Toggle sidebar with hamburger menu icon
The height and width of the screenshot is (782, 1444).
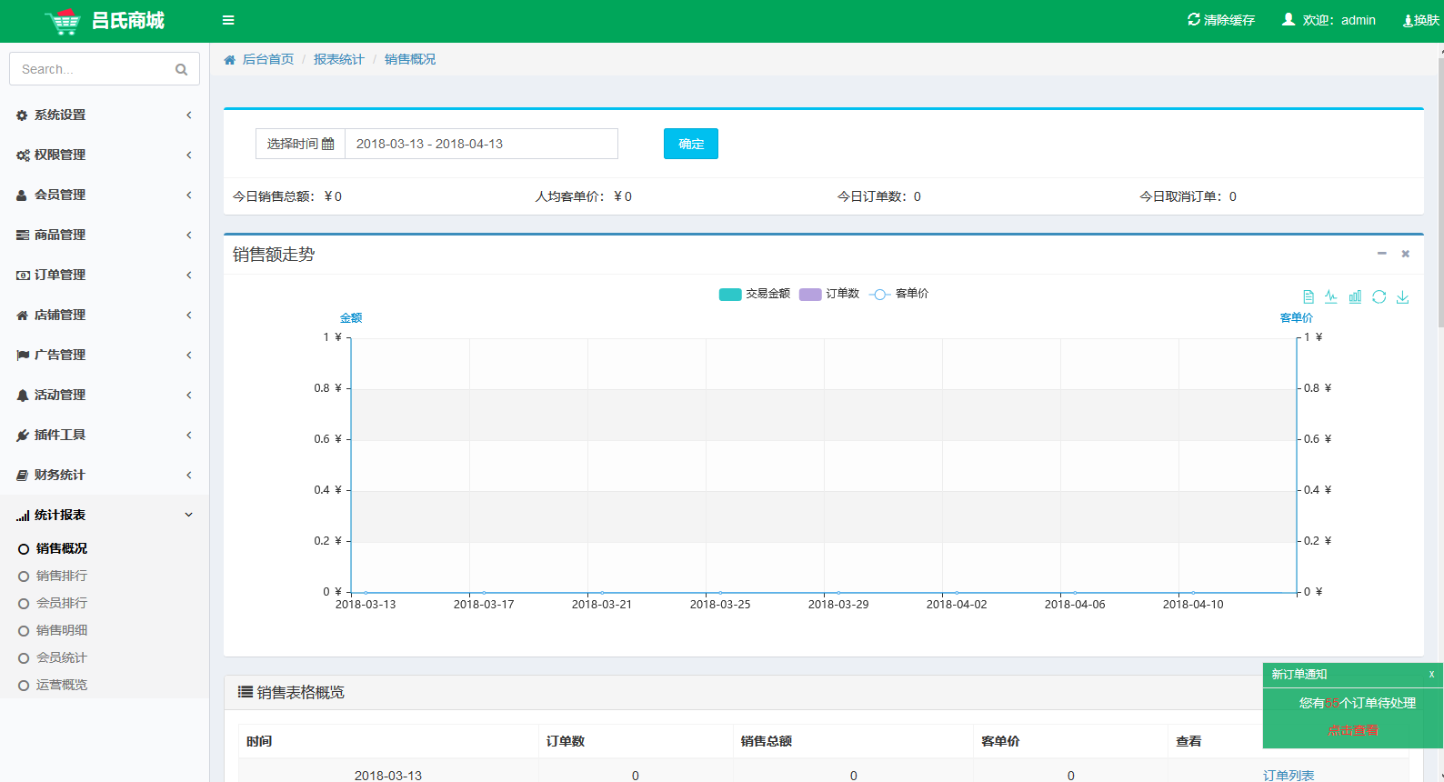tap(228, 20)
